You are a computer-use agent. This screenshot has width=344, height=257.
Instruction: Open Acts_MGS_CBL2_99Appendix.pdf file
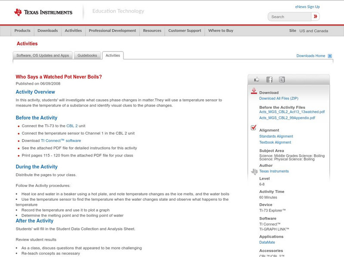[x=287, y=118]
